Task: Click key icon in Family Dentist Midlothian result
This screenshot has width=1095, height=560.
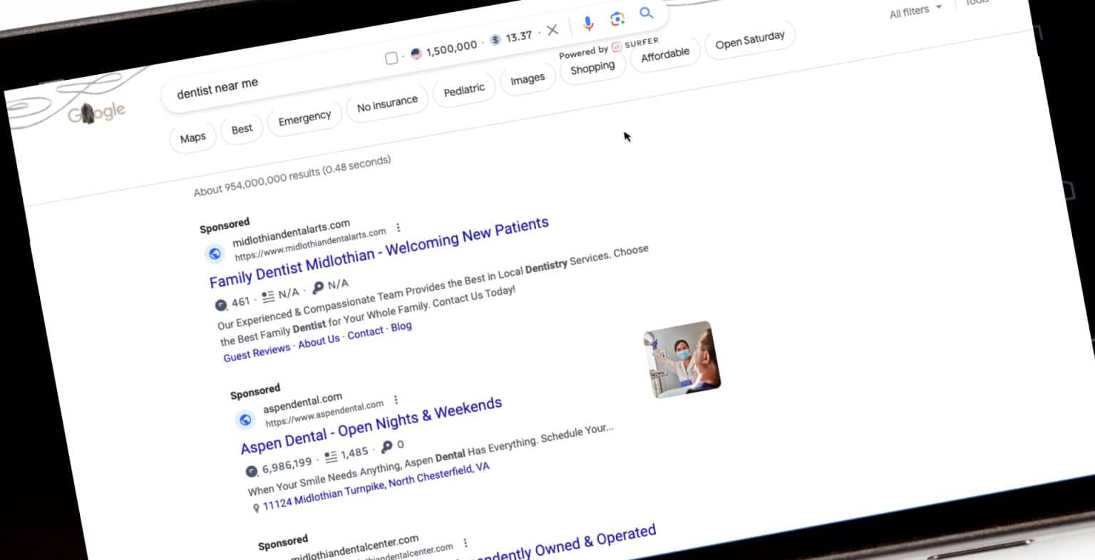Action: [318, 287]
